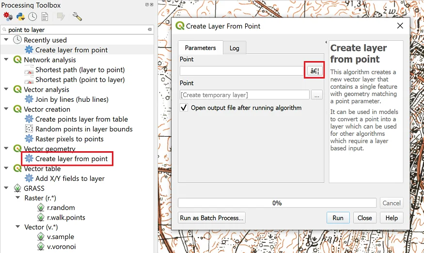This screenshot has width=424, height=253.
Task: Clear the toolbox search text
Action: tap(150, 30)
